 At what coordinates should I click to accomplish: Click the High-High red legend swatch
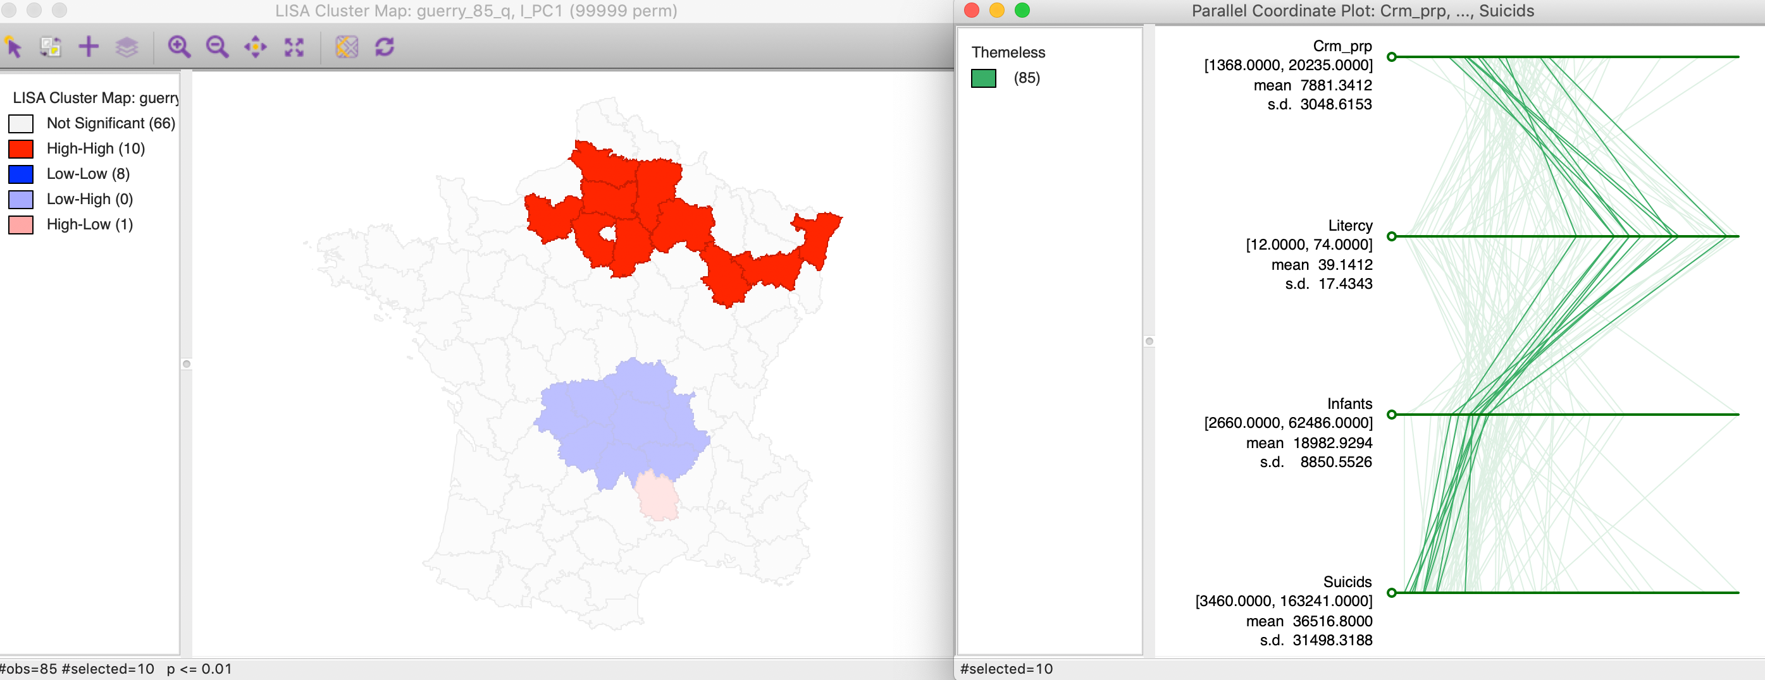pos(22,149)
